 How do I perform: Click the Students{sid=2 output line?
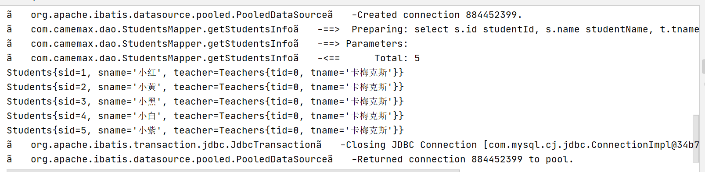click(205, 87)
